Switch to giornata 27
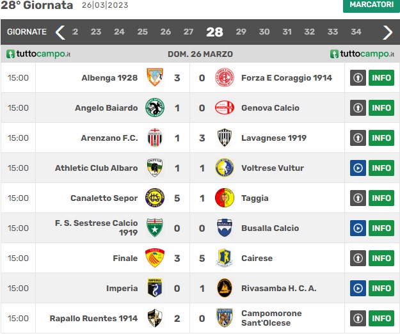 (x=188, y=31)
